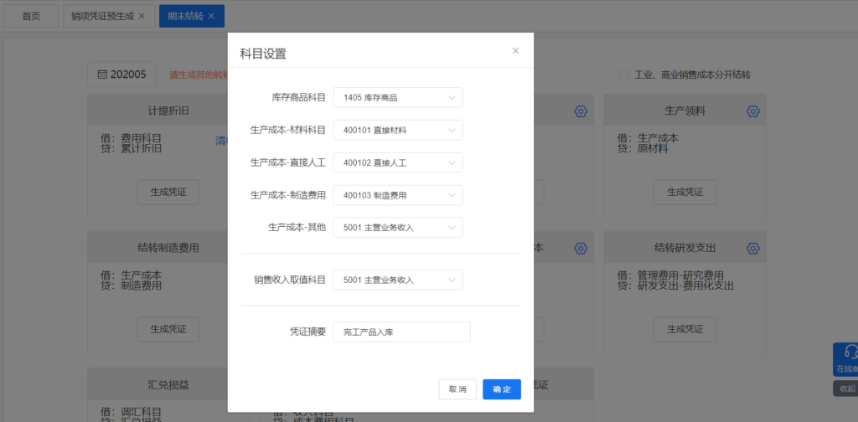Click the 结转制造费用 card title
Image resolution: width=858 pixels, height=422 pixels.
(168, 248)
